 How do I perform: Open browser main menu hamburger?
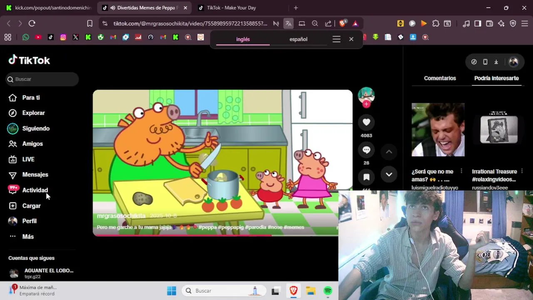[525, 24]
